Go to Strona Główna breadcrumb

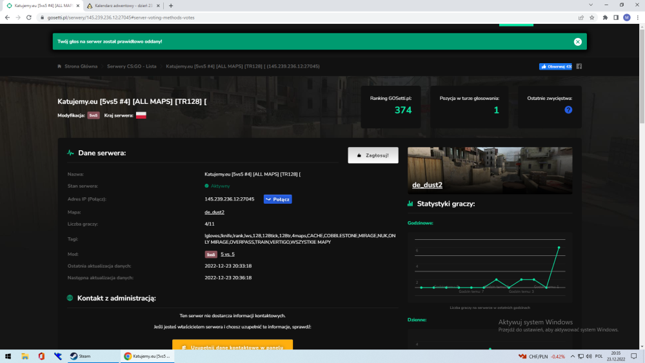click(81, 66)
